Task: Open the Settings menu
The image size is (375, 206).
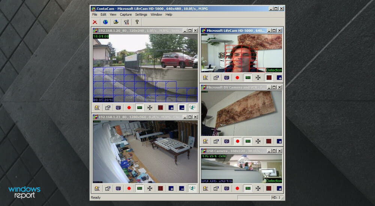Action: point(141,15)
